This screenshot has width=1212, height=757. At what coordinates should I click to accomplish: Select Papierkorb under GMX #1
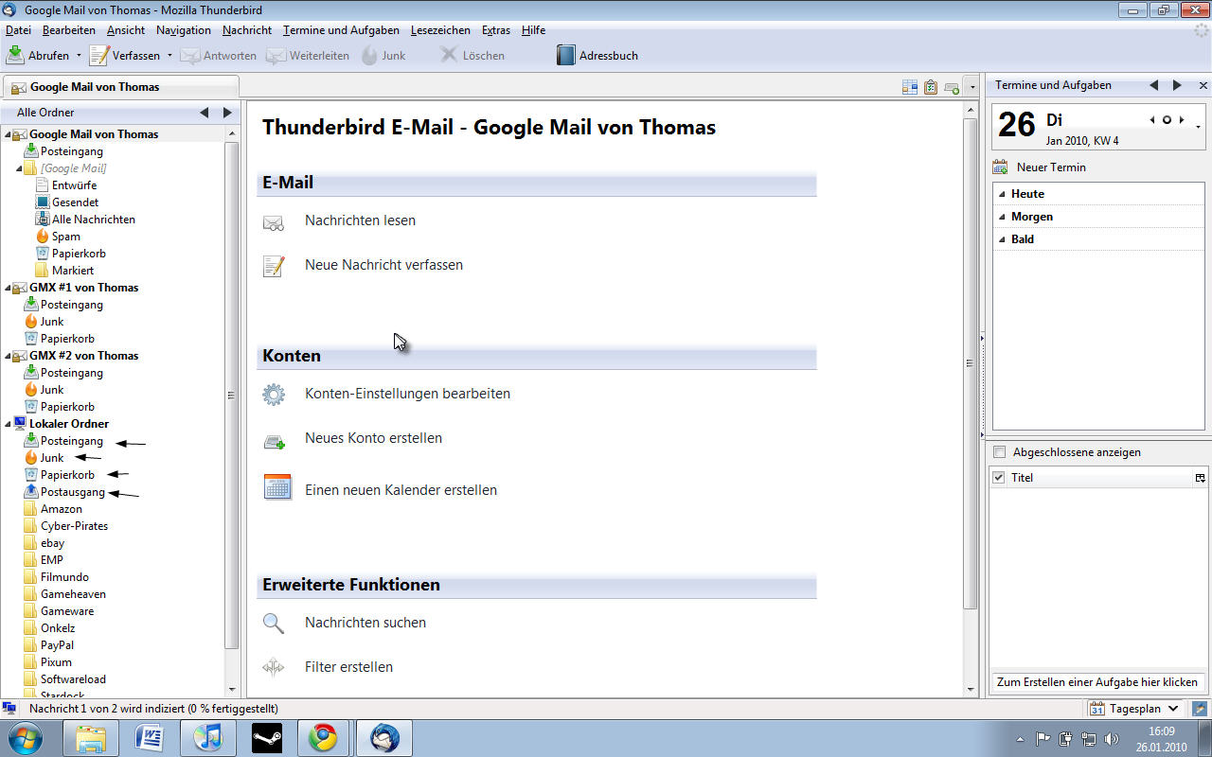67,339
